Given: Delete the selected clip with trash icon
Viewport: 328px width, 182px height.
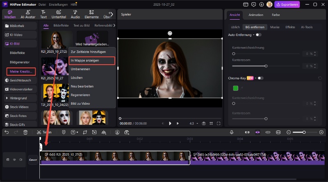Looking at the screenshot, I should (x=25, y=133).
